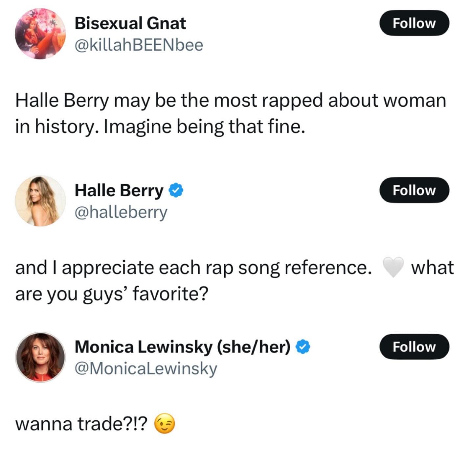Click Halle Berry's verified badge
Viewport: 473px width, 450px height.
(x=176, y=190)
